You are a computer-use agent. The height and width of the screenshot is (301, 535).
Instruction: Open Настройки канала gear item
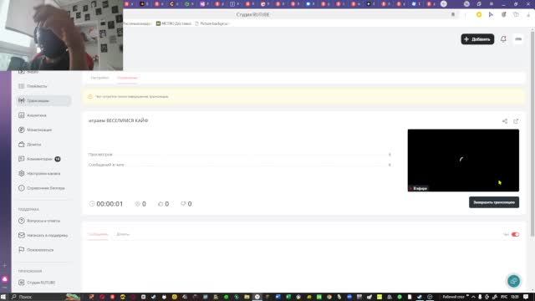coord(39,173)
